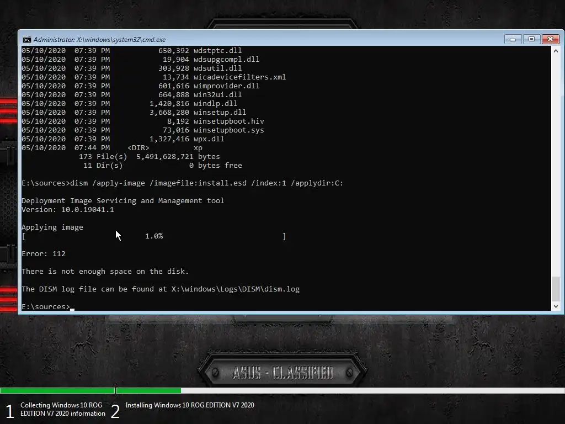Click the vertical scrollbar thumb in cmd window
Image resolution: width=565 pixels, height=424 pixels.
tap(556, 288)
